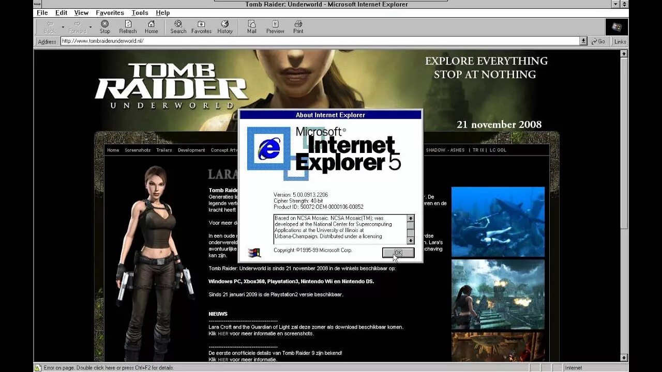Go to the Home page
The image size is (662, 372).
tap(151, 27)
